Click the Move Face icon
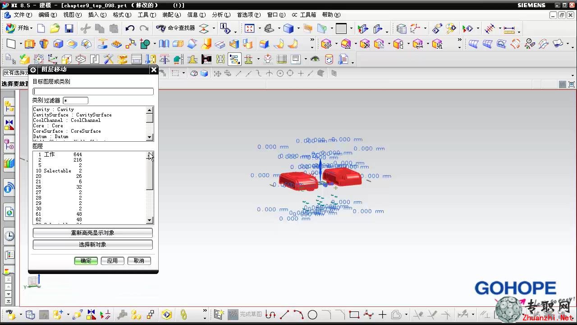Viewport: 577px width, 325px height. (x=327, y=44)
